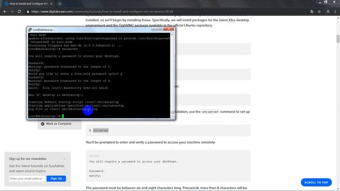Image resolution: width=340 pixels, height=191 pixels.
Task: Click the Xfce link in the article
Action: 232,20
